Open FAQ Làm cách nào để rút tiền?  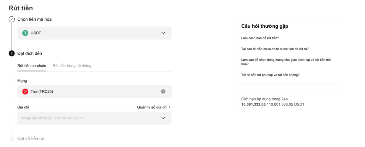point(260,38)
